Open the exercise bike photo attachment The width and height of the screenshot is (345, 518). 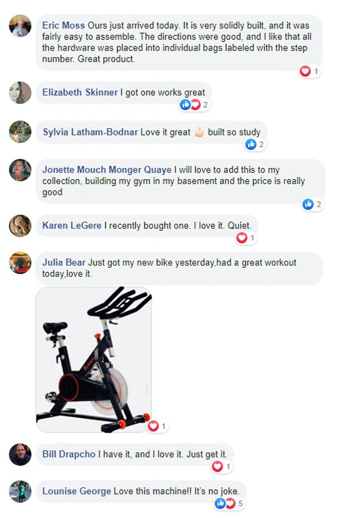click(x=94, y=359)
